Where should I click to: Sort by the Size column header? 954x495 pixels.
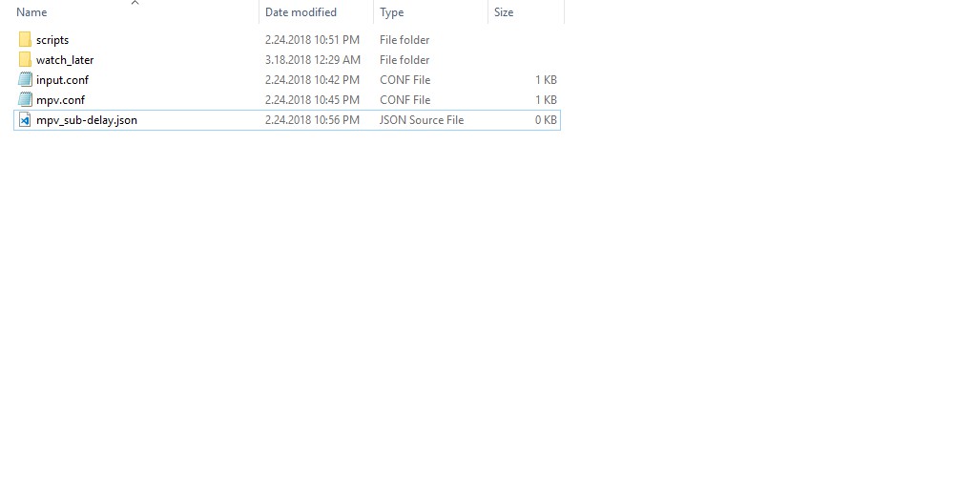pos(504,12)
